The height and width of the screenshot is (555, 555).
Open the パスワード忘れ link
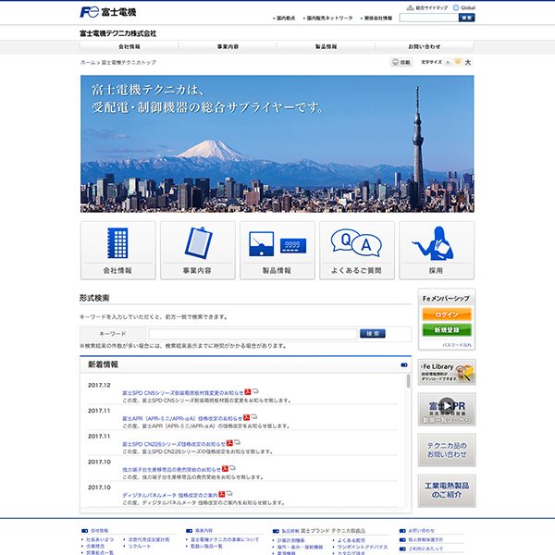tap(457, 345)
